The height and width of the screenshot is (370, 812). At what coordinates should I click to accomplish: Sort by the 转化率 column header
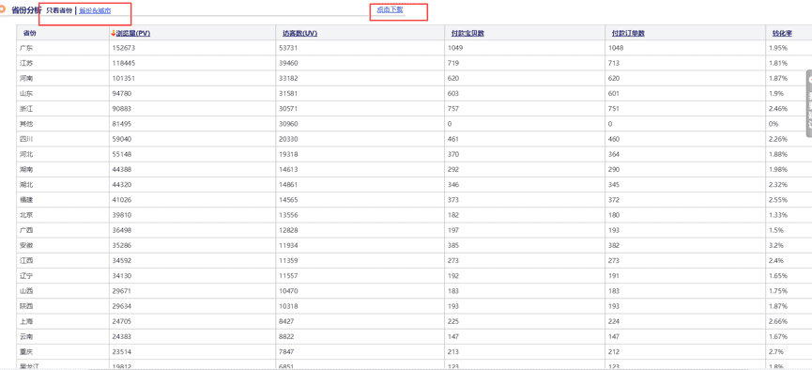782,33
